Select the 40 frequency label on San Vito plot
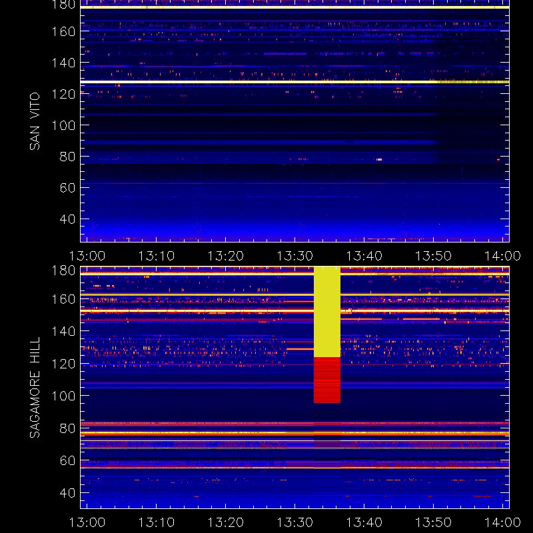This screenshot has height=533, width=533. pos(67,219)
